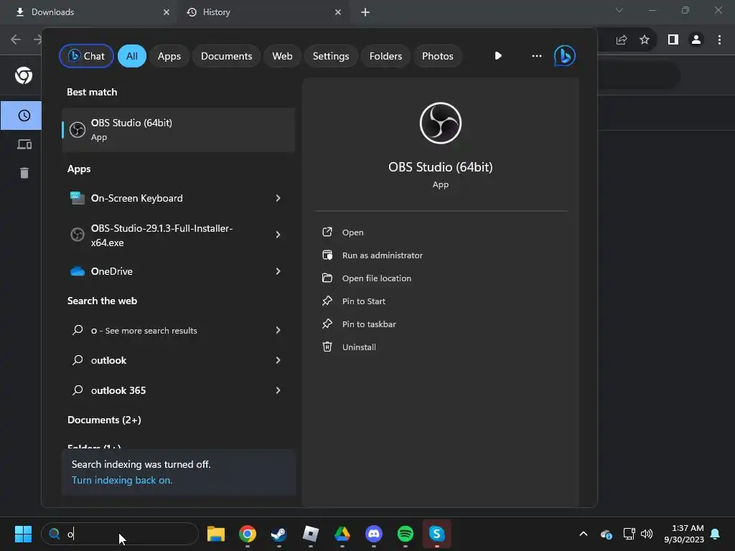Switch to the Photos filter
Screen dimensions: 735x551
coord(437,56)
